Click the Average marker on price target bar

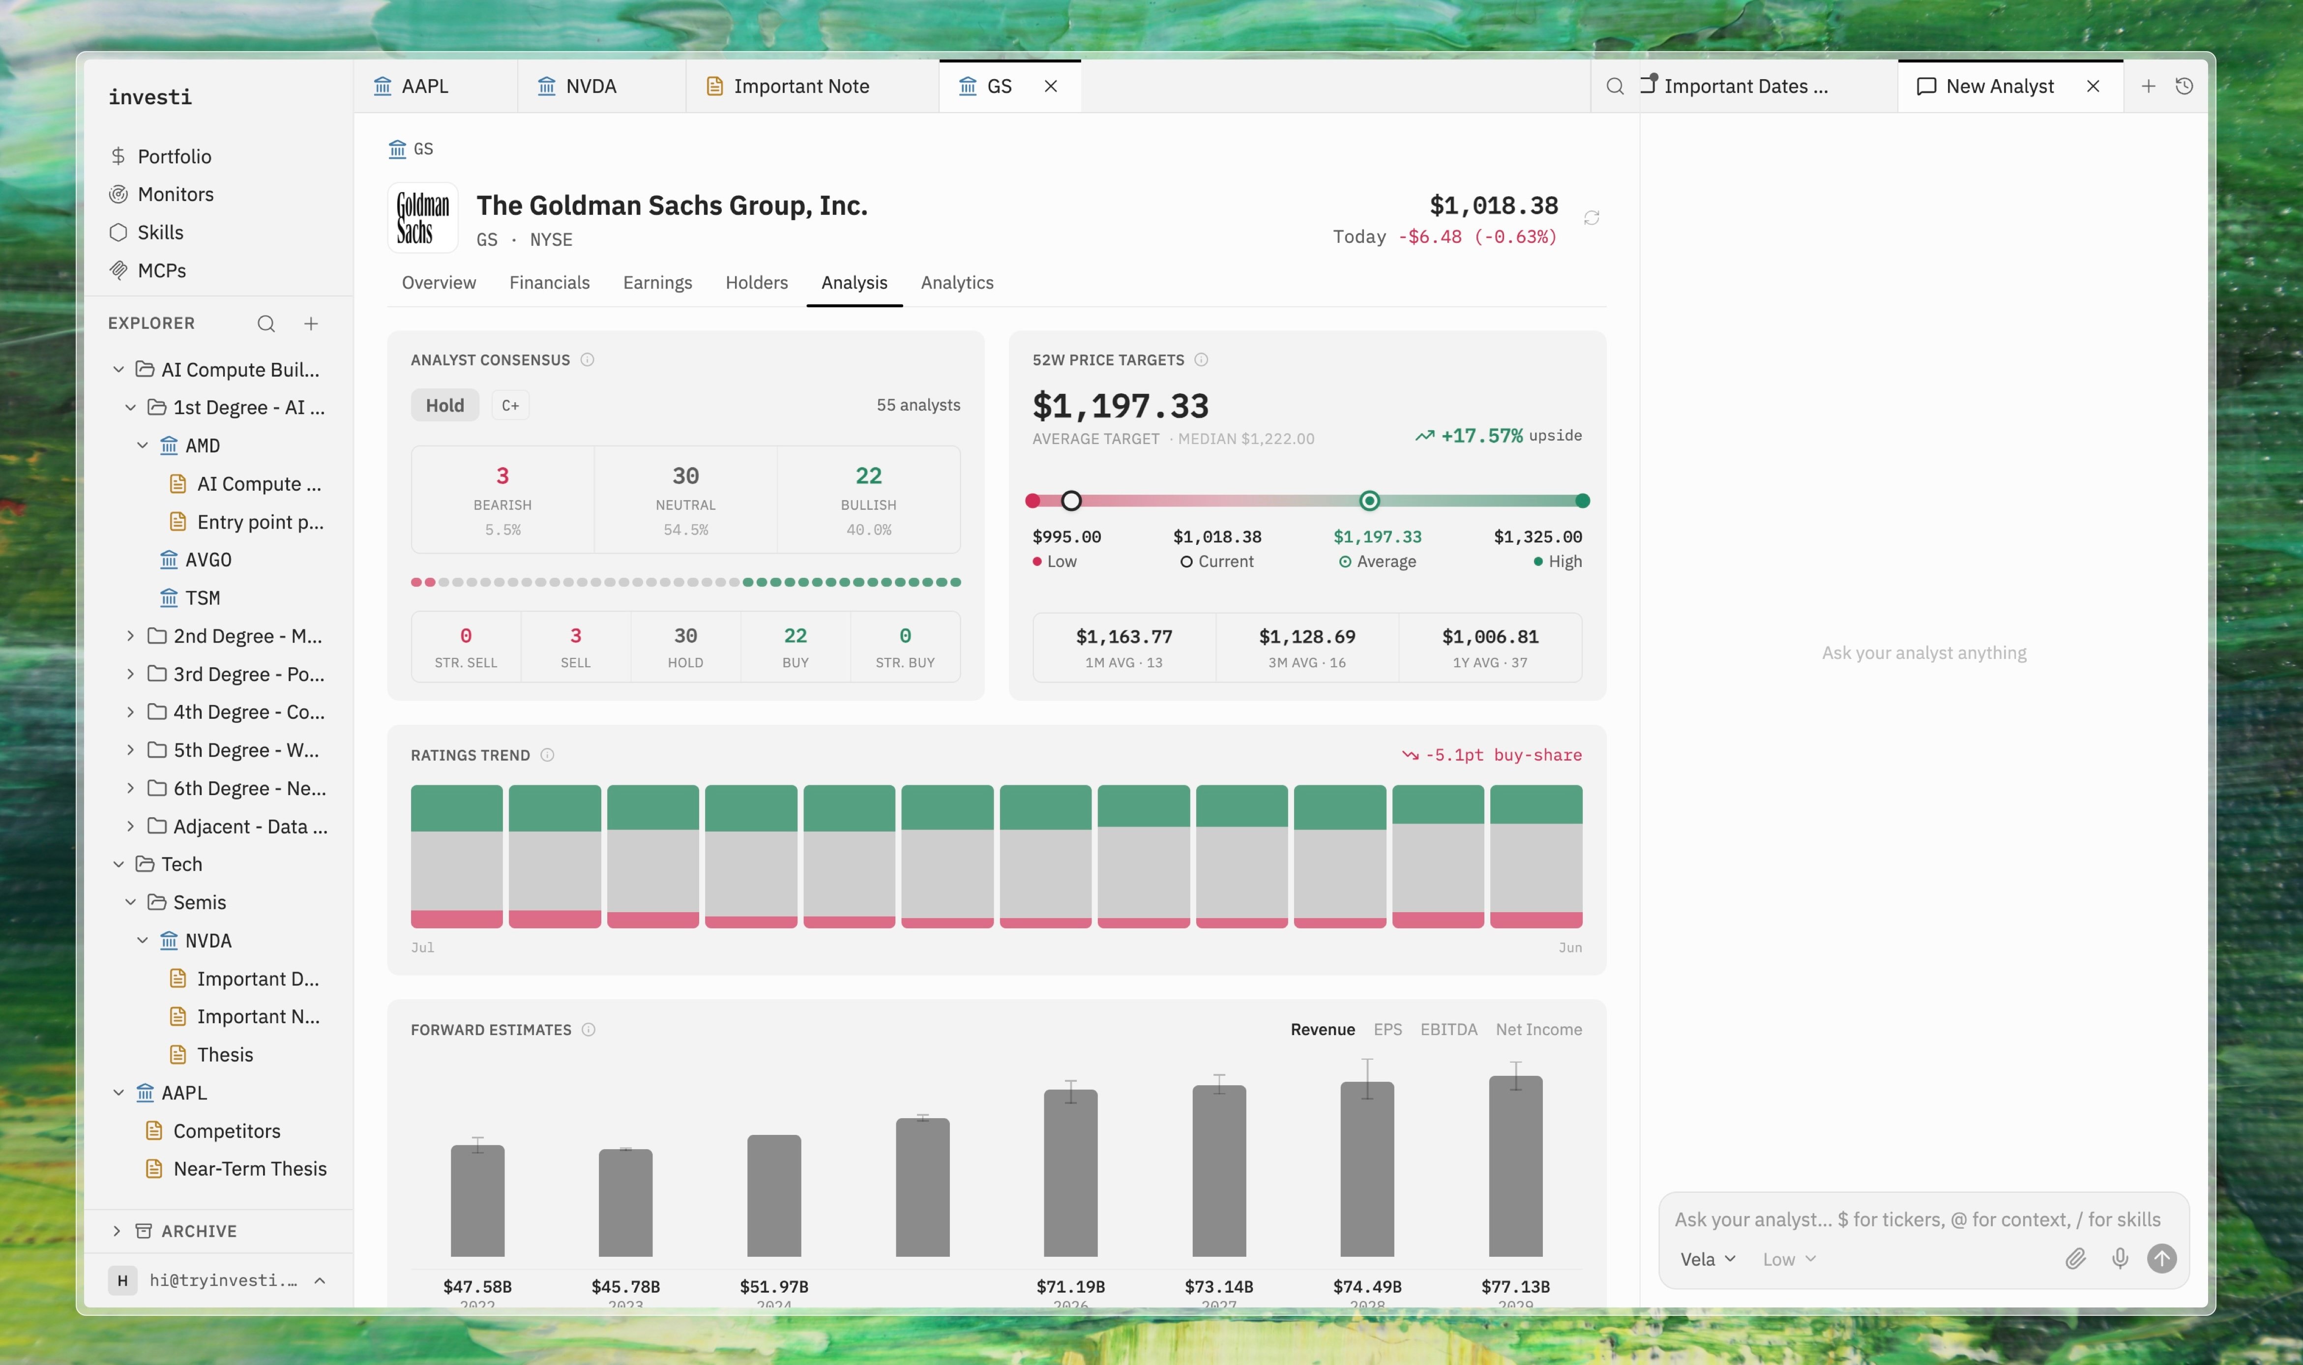tap(1369, 501)
